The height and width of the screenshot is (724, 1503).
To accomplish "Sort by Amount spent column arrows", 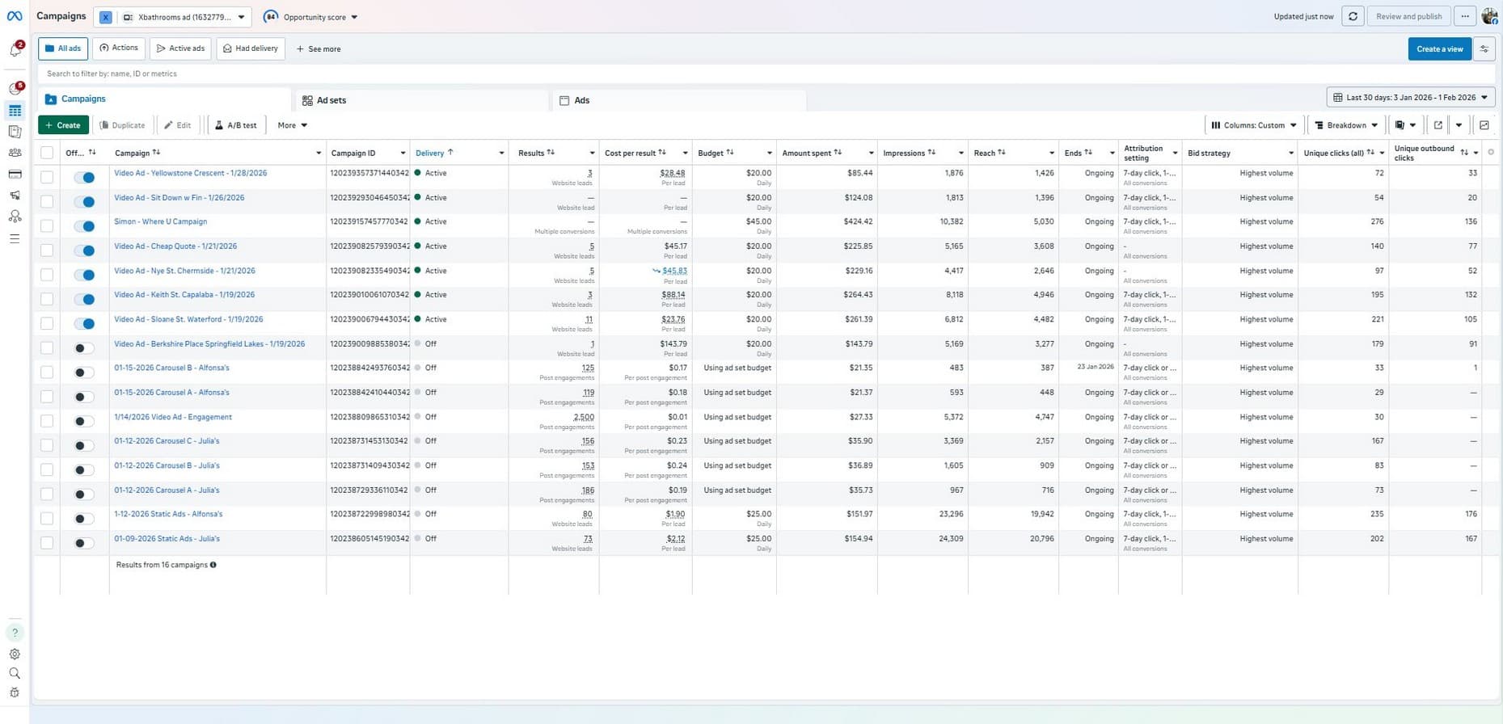I will (838, 153).
